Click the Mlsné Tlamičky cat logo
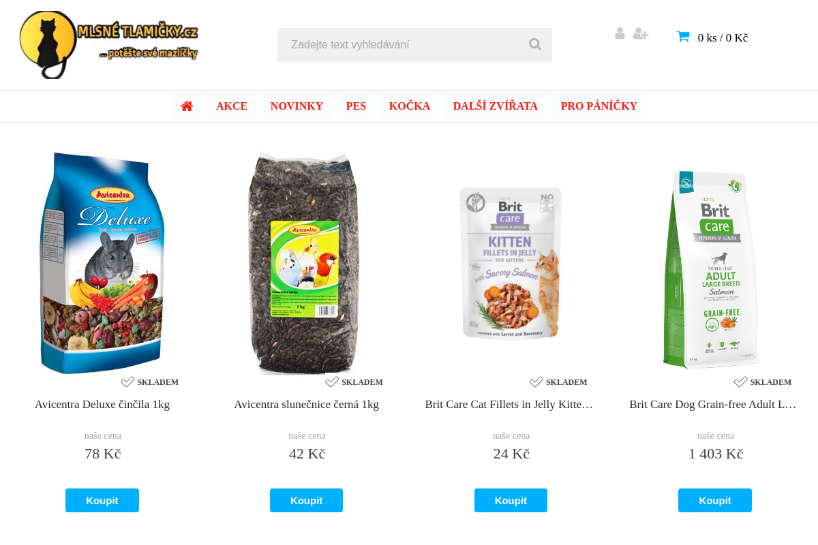818x545 pixels. (109, 44)
